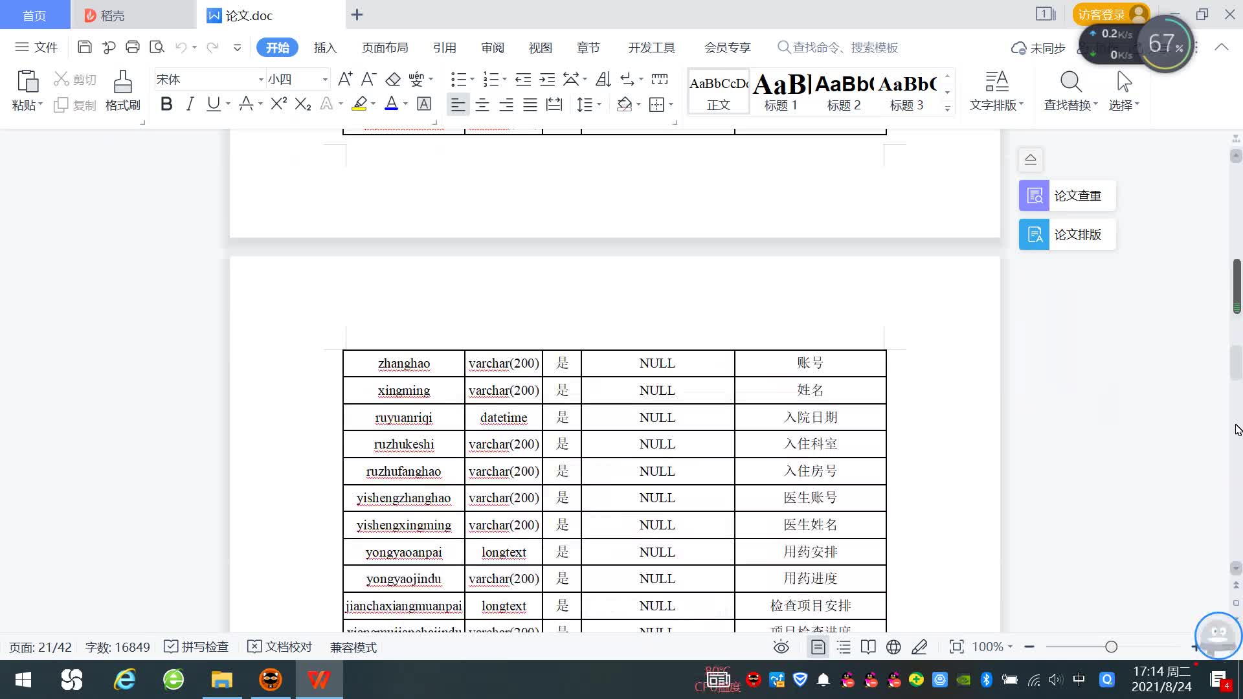The height and width of the screenshot is (699, 1243).
Task: Switch to the 审阅 ribbon tab
Action: [492, 47]
